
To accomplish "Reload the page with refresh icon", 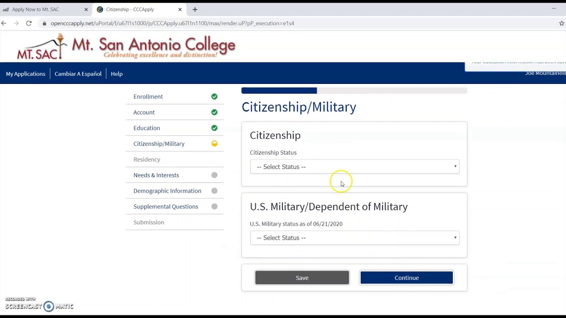I will 29,23.
